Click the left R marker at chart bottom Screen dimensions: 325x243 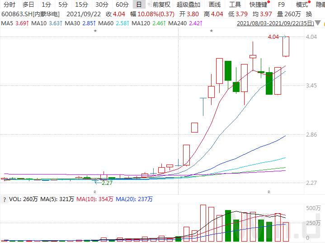(95, 192)
